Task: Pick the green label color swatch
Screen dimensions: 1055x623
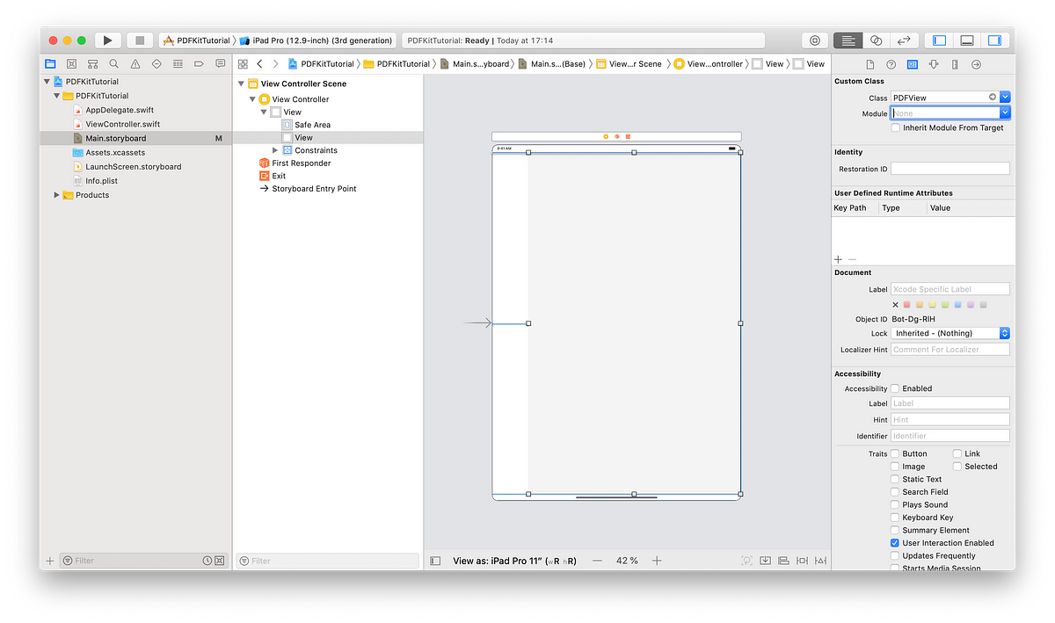Action: [945, 305]
